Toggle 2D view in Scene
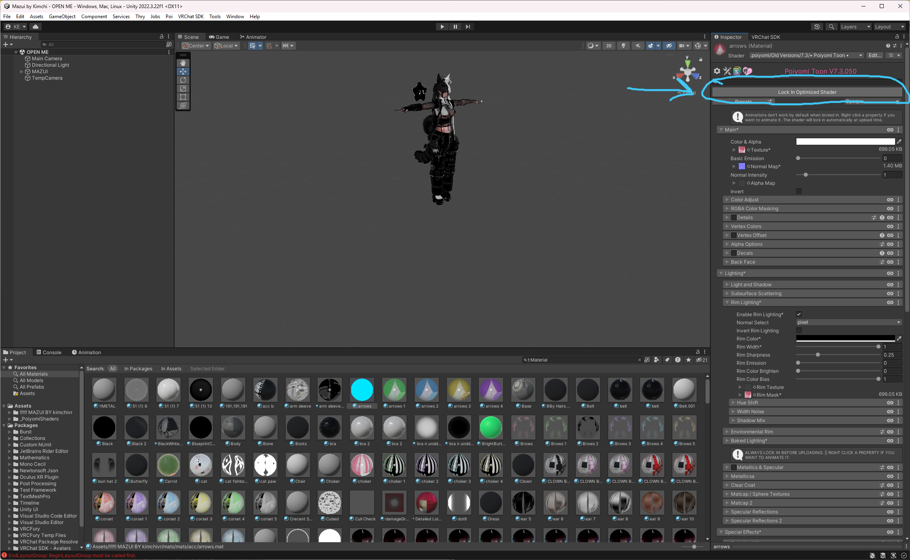 tap(609, 46)
